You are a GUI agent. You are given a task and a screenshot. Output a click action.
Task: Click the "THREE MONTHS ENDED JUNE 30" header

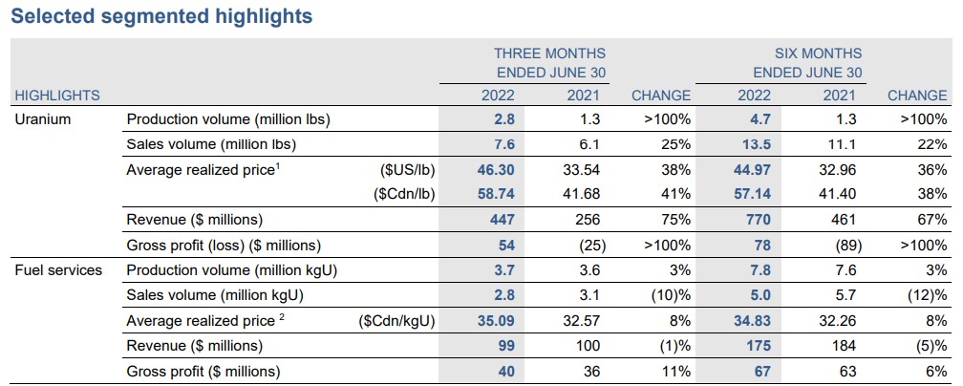pos(549,63)
